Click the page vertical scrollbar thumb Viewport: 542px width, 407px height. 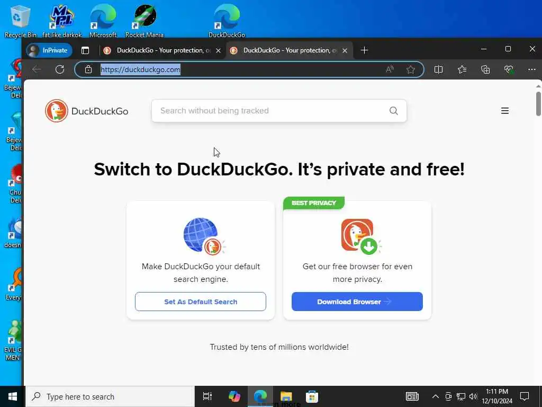tap(538, 104)
